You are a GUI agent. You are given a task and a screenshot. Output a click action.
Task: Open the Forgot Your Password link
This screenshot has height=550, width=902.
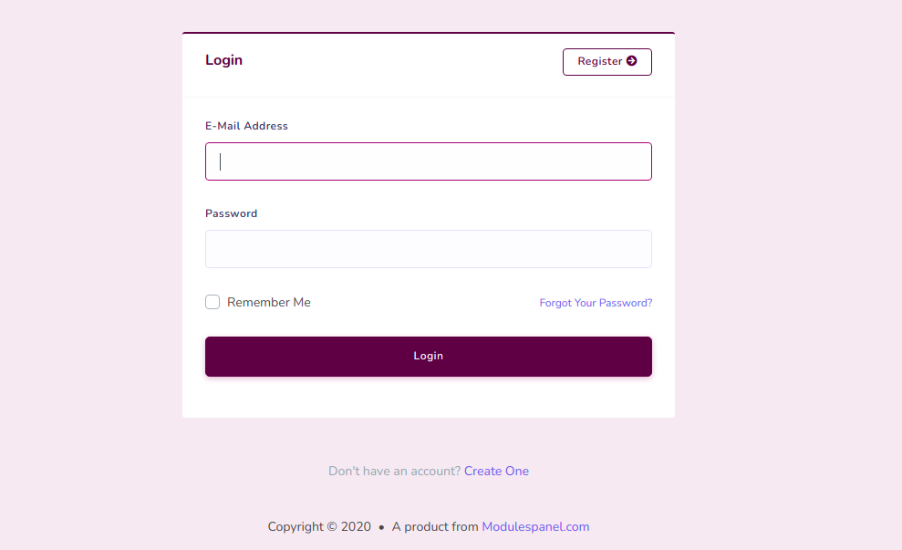[596, 303]
